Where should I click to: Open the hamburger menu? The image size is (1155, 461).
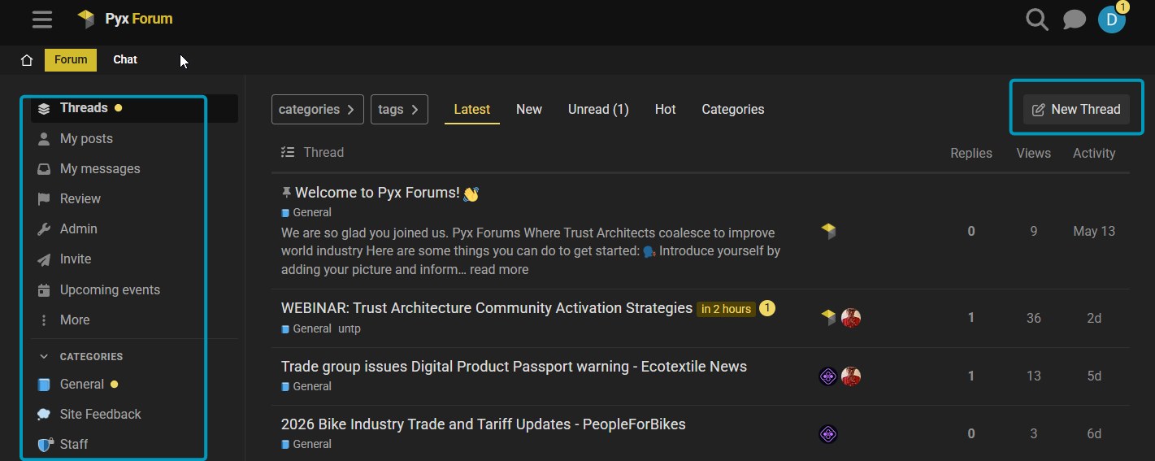pos(42,19)
